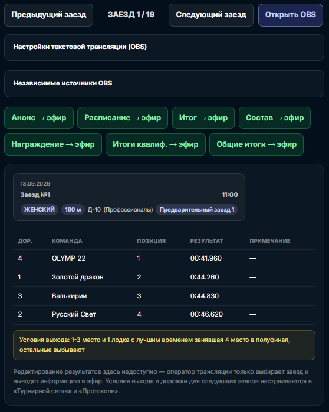The height and width of the screenshot is (412, 329).
Task: Send Итог to air
Action: click(x=203, y=118)
